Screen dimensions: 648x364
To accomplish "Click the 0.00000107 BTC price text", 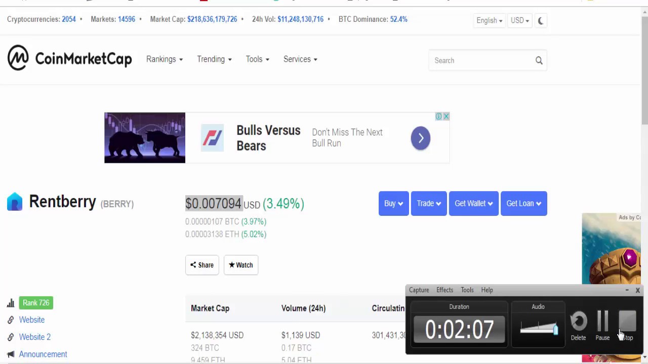I will coord(212,221).
